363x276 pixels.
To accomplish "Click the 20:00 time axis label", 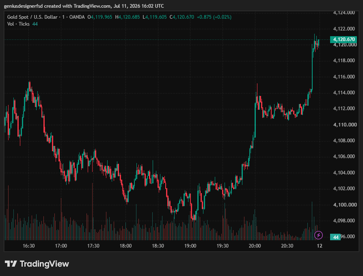I will coord(255,246).
